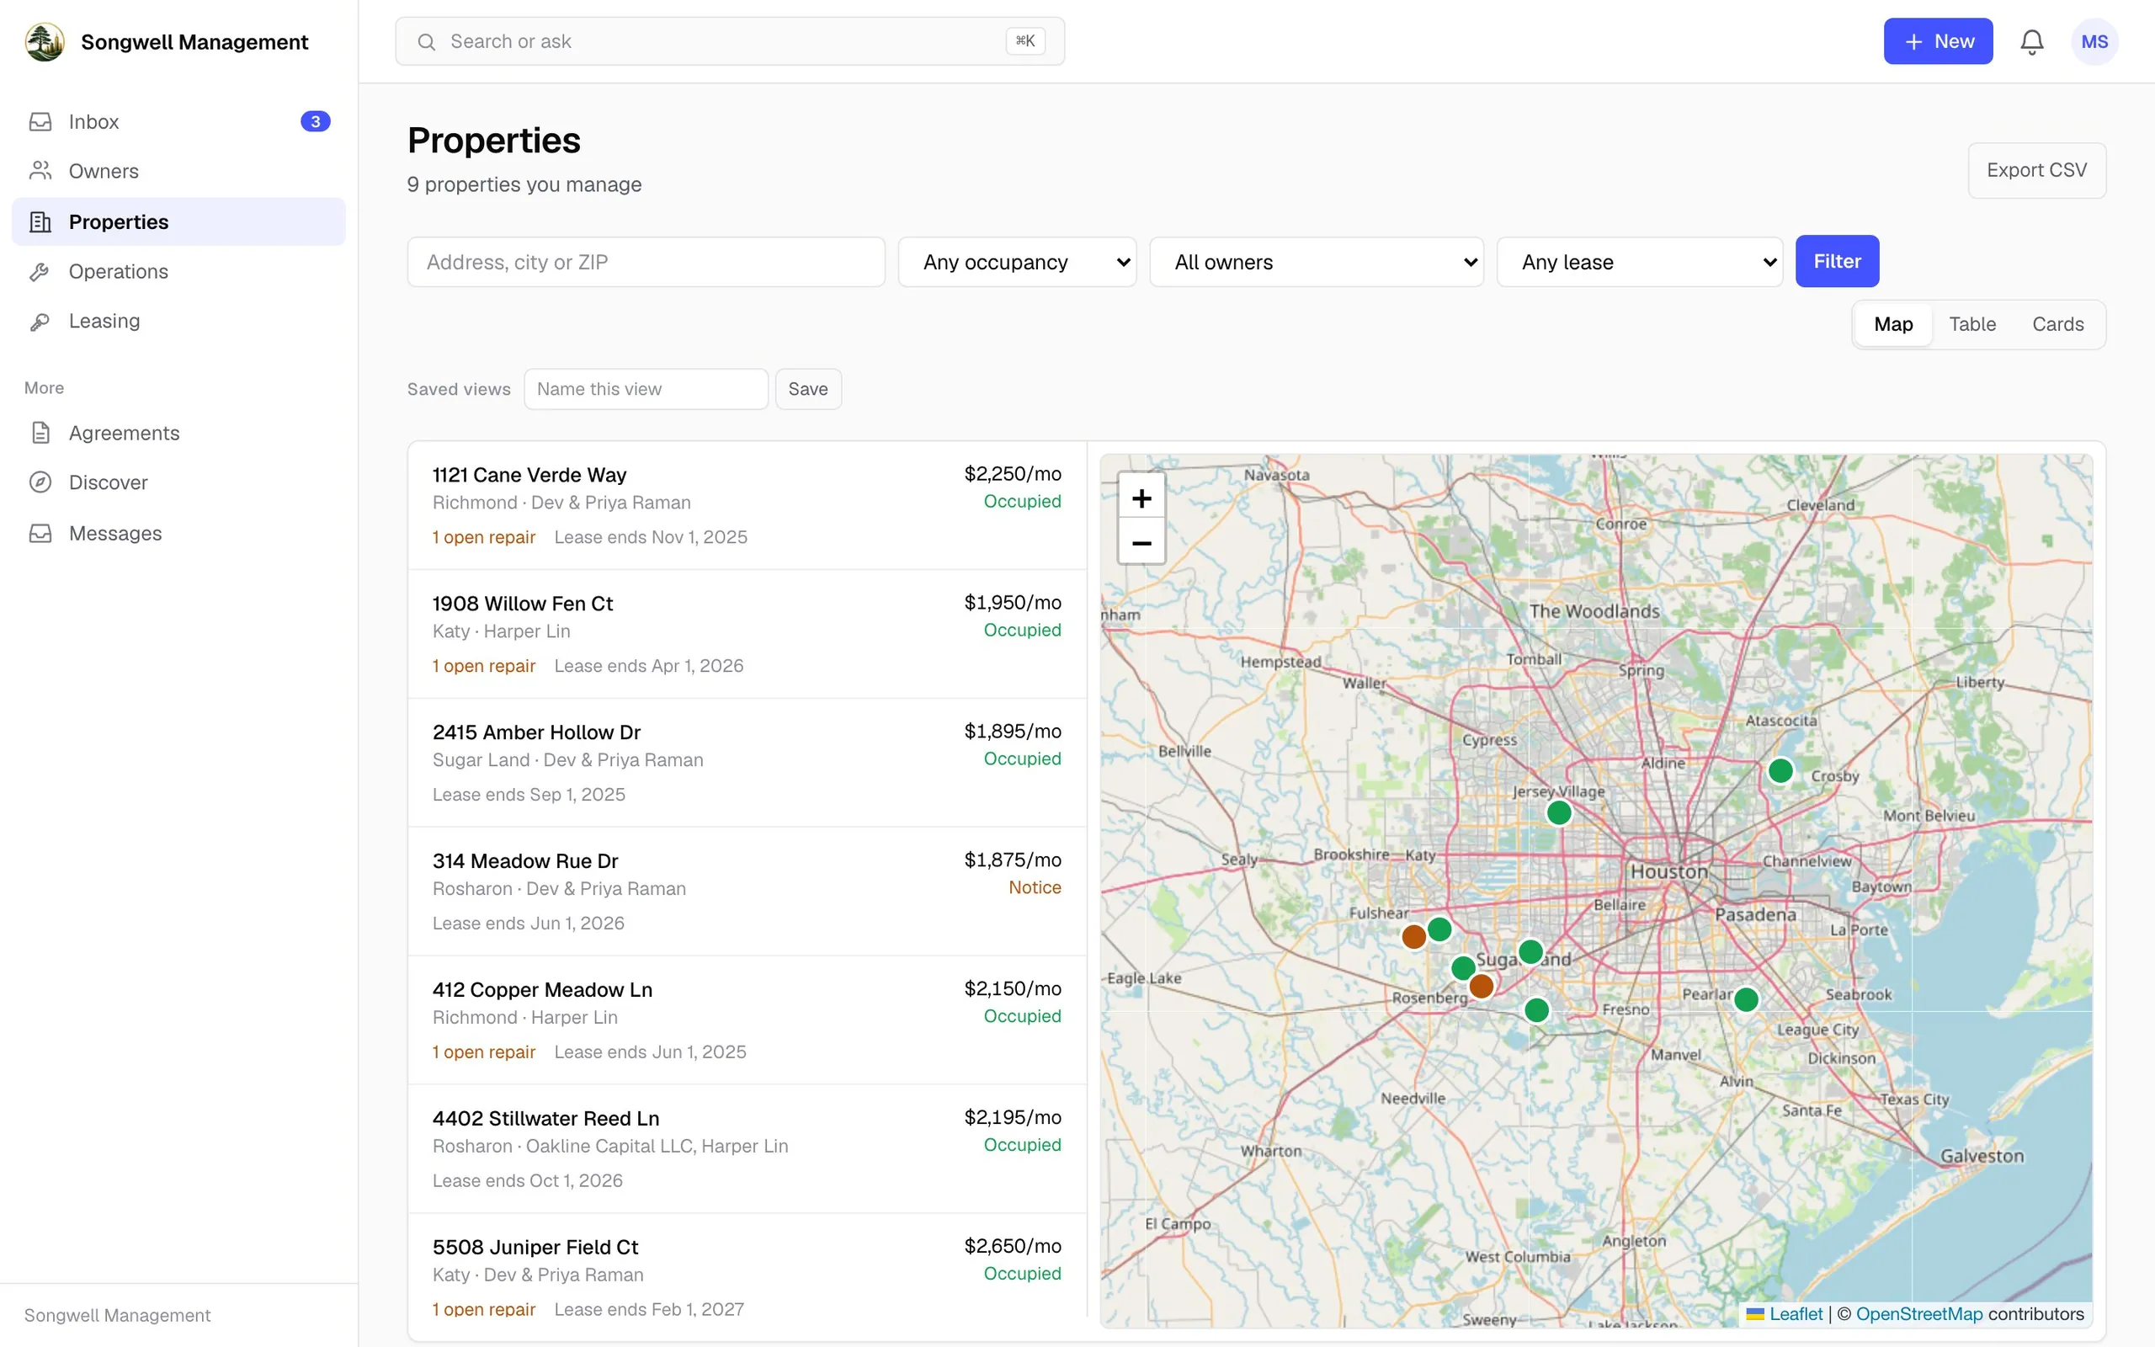This screenshot has height=1347, width=2155.
Task: Click the Songwell Management tree logo
Action: (x=45, y=42)
